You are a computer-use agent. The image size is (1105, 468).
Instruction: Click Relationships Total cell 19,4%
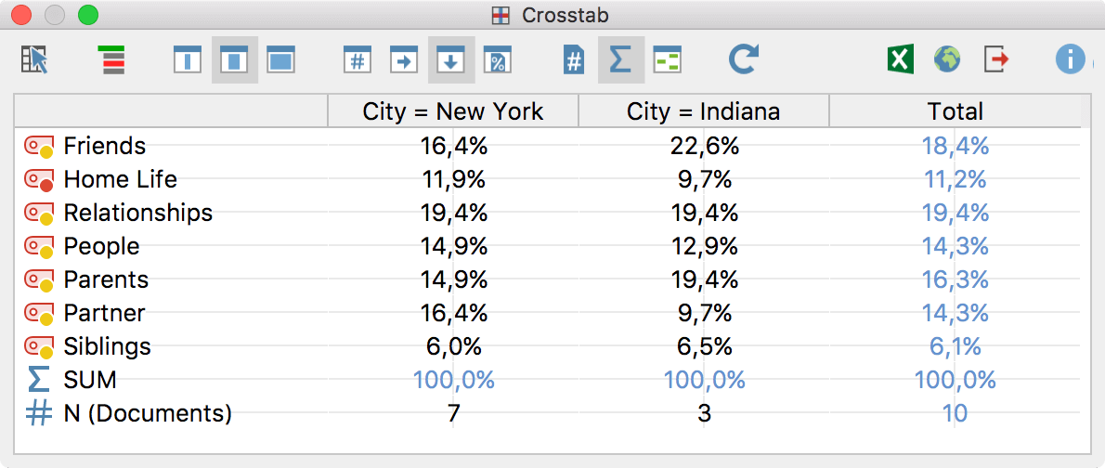(955, 212)
